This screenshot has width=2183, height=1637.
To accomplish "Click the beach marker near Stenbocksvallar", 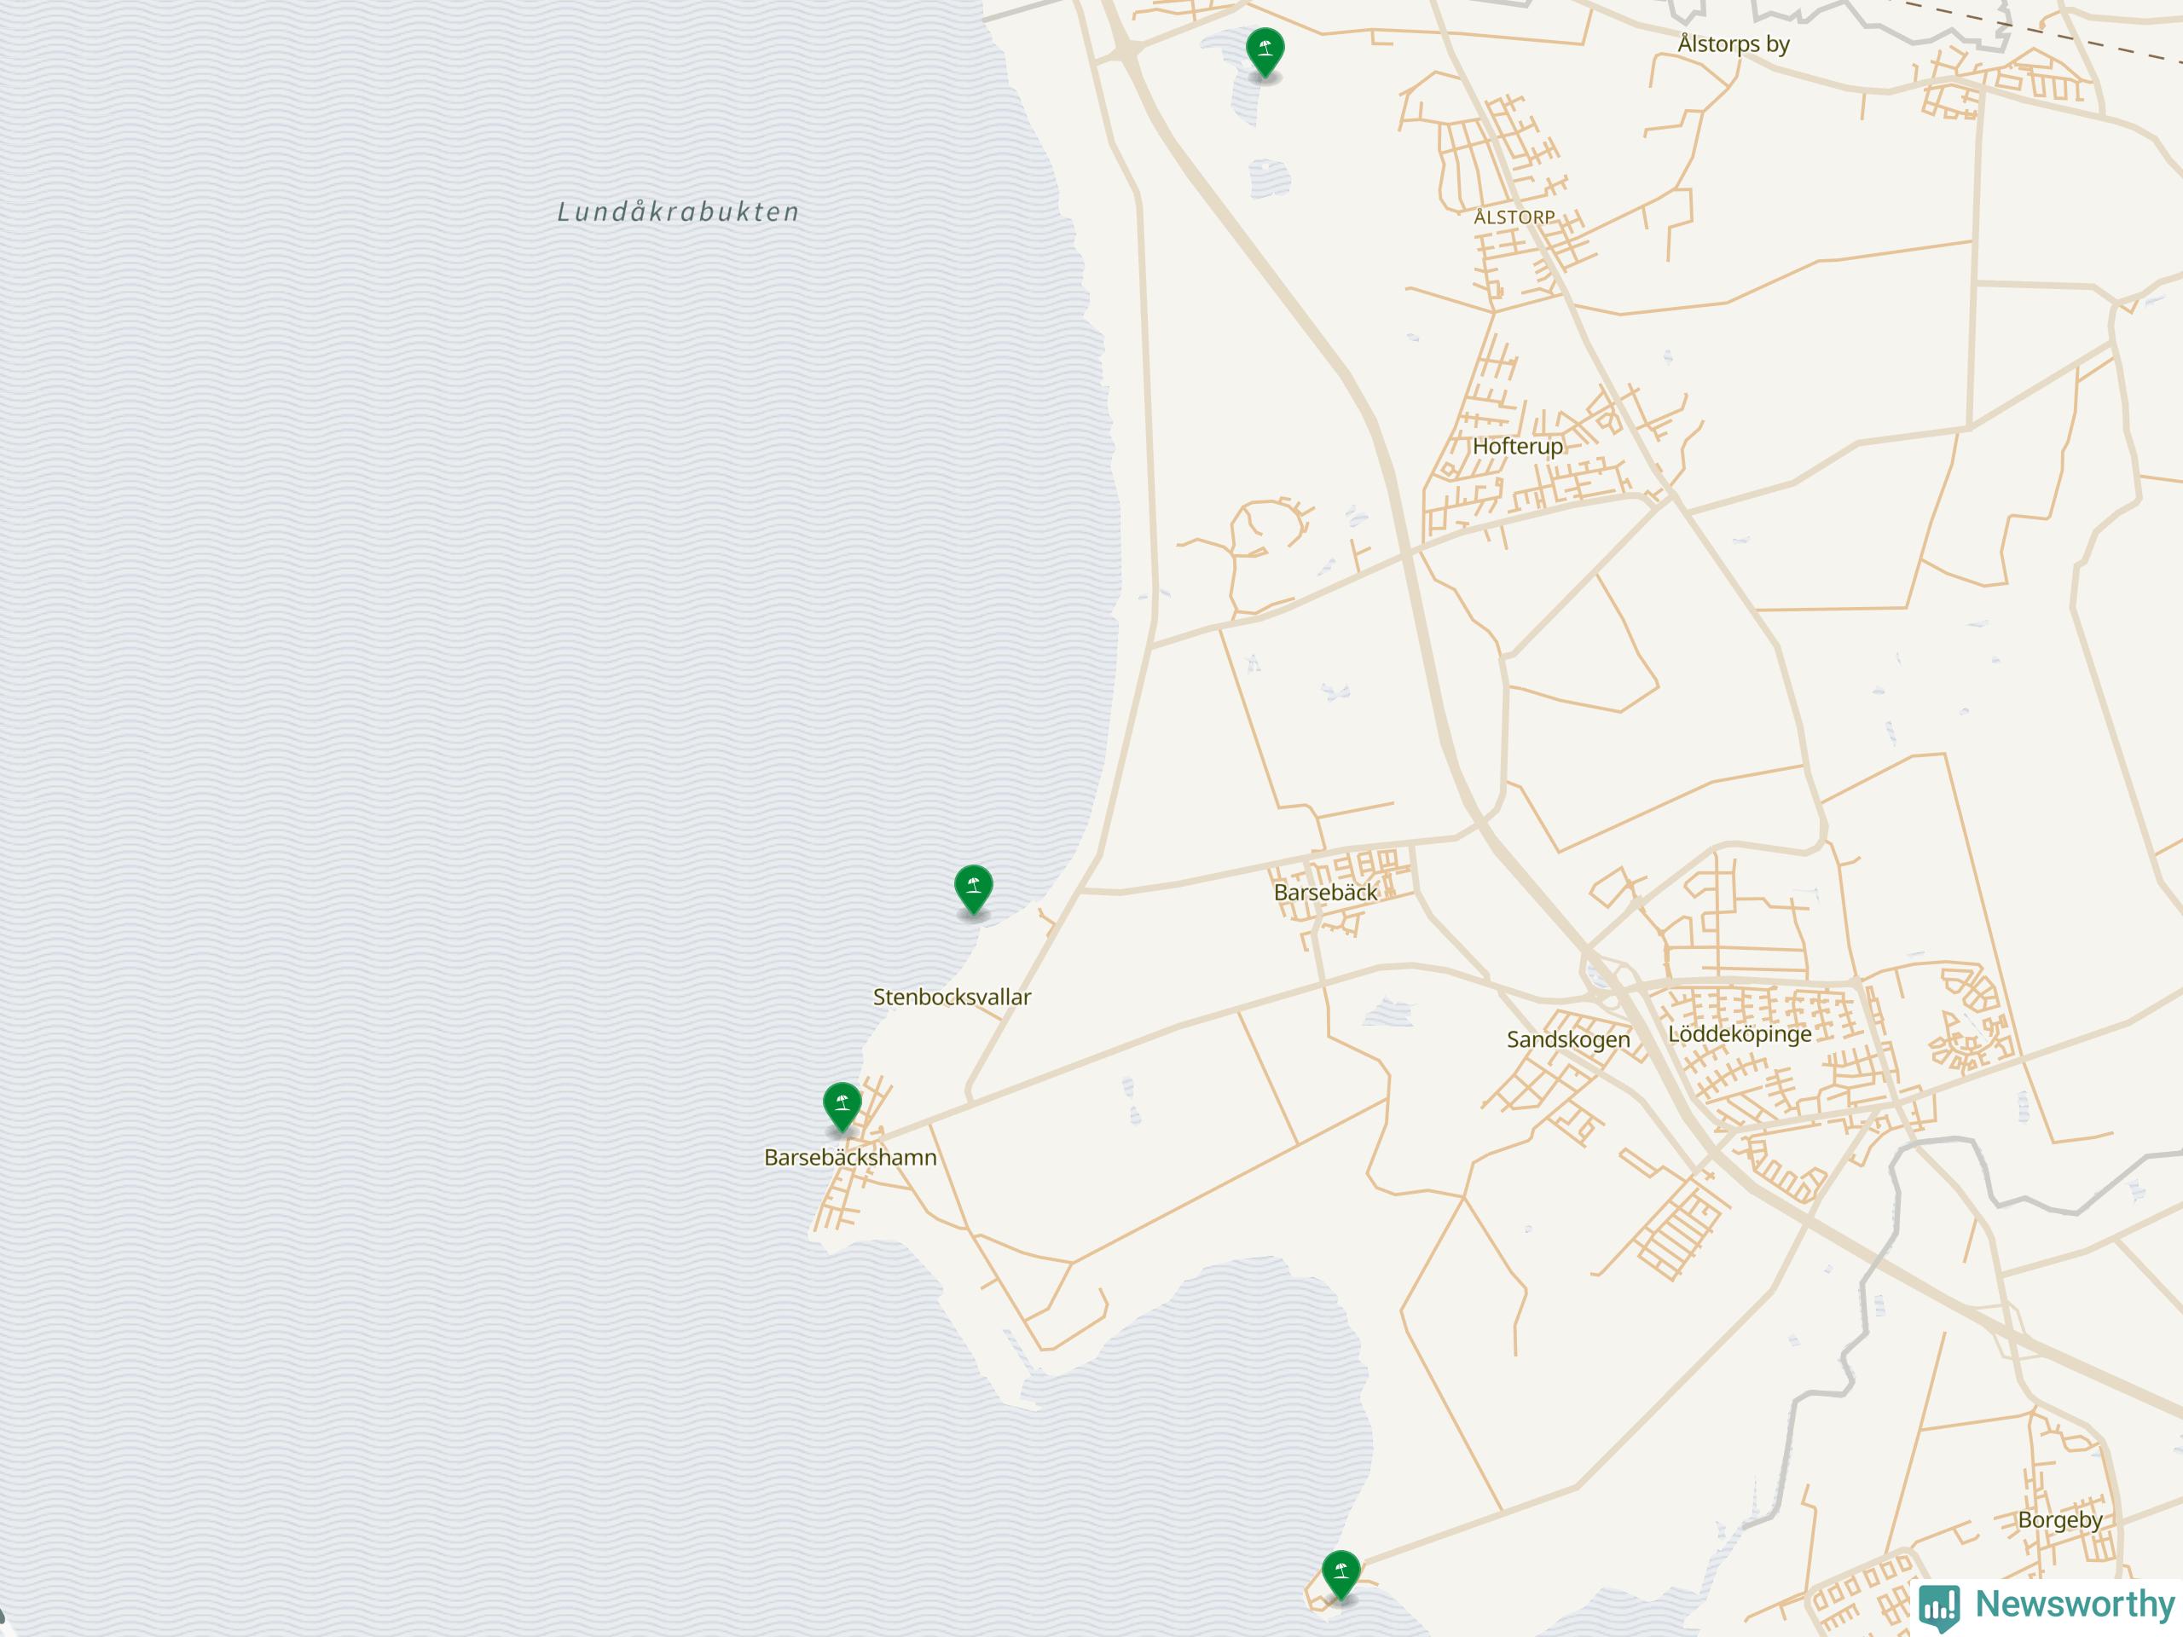I will pyautogui.click(x=973, y=889).
